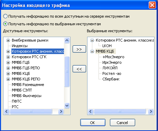Click right arrow of selected list horizontal scrollbar

tap(151, 112)
